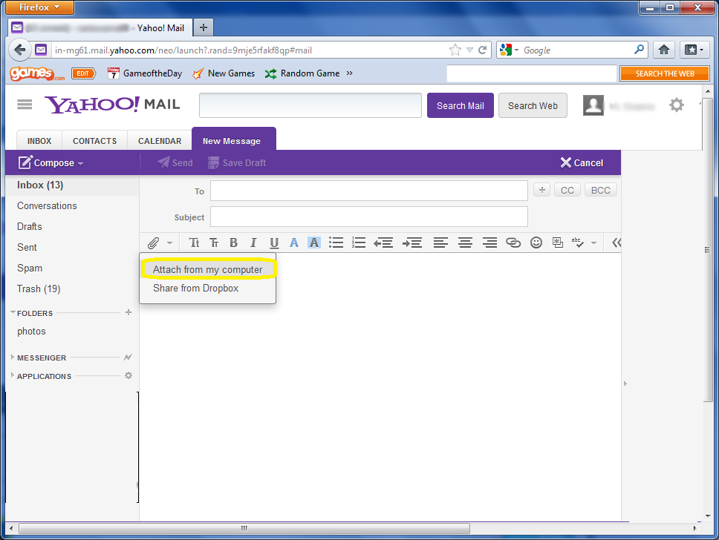The width and height of the screenshot is (719, 540).
Task: Switch to the CALENDAR tab
Action: [x=160, y=141]
